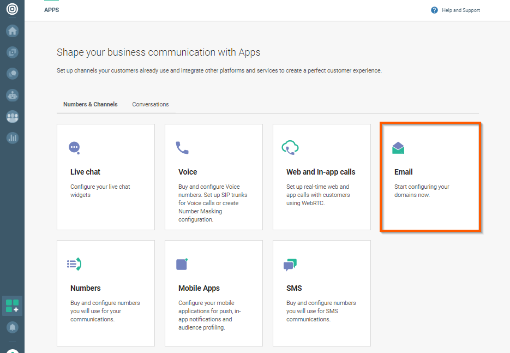The image size is (510, 353).
Task: Select the Numbers & Channels tab
Action: 90,104
